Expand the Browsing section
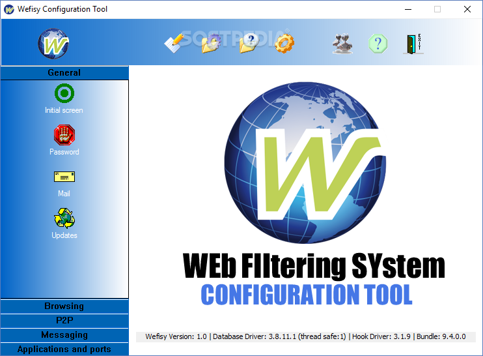 64,306
